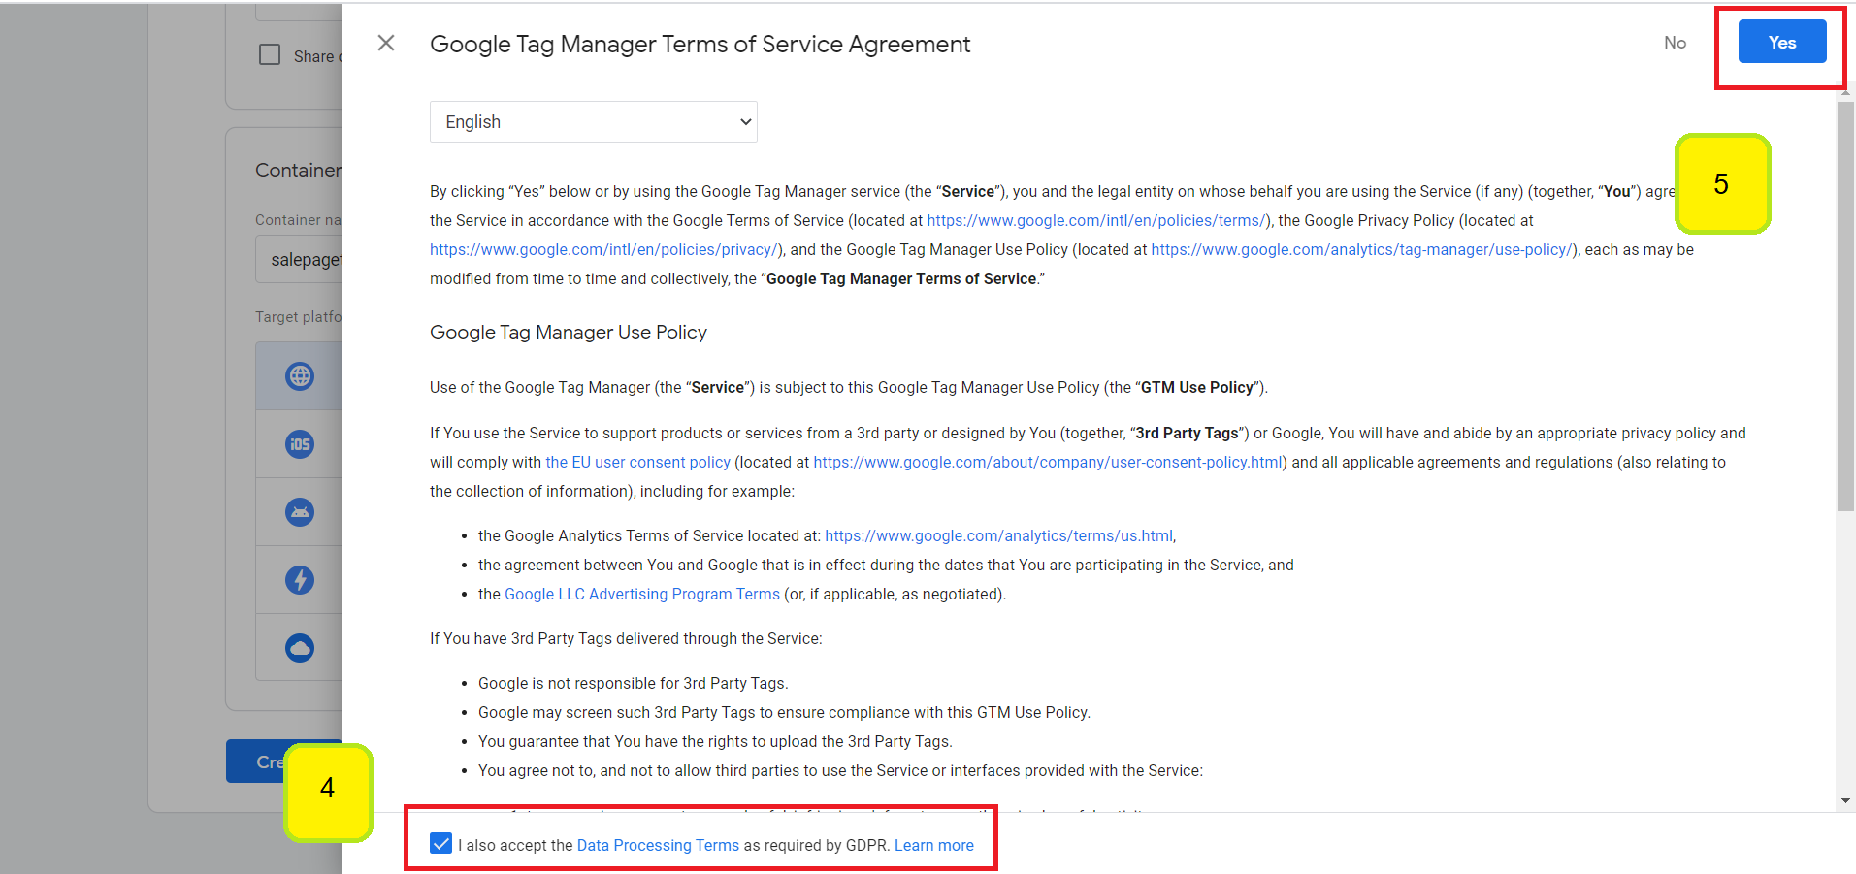Click 'Google is not responsible for 3rd Party Tags'

tap(633, 684)
